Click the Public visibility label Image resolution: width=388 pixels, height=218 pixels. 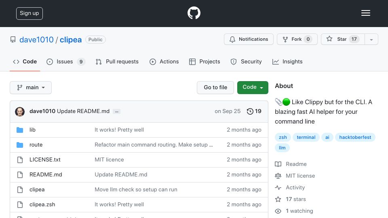coord(95,40)
